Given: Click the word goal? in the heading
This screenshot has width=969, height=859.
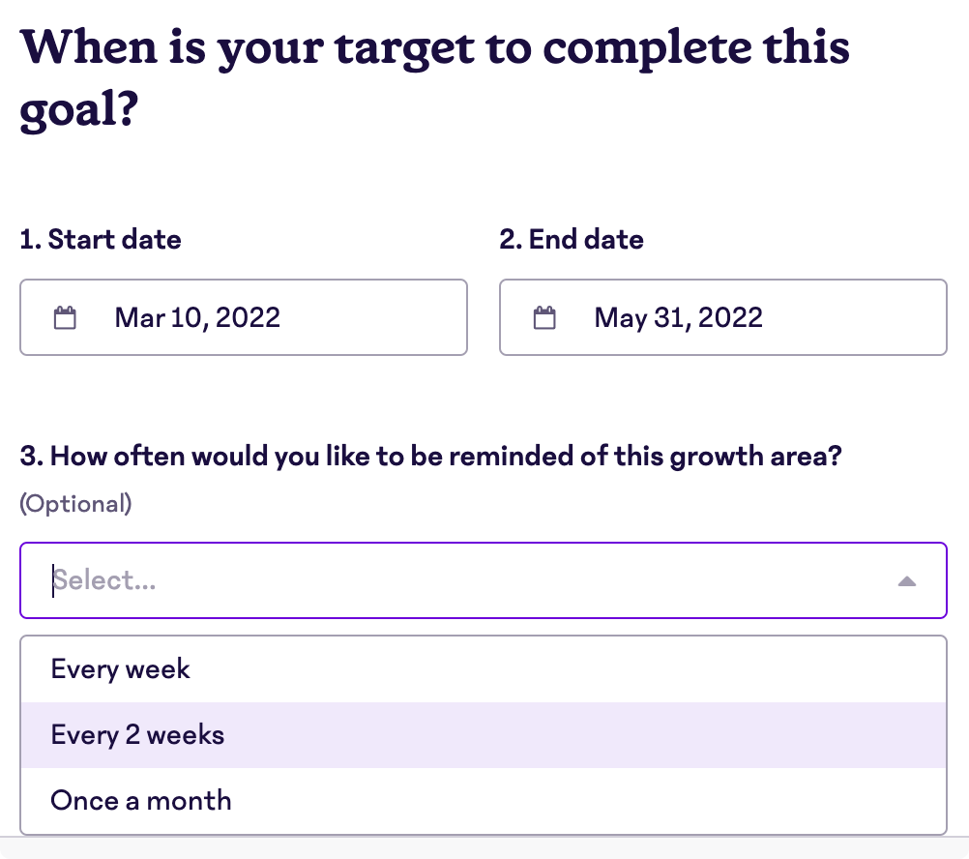Looking at the screenshot, I should pos(78,109).
